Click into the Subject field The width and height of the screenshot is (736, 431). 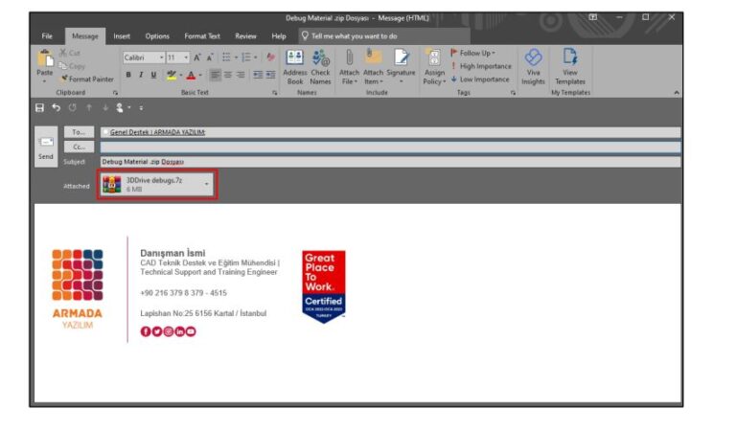(383, 162)
